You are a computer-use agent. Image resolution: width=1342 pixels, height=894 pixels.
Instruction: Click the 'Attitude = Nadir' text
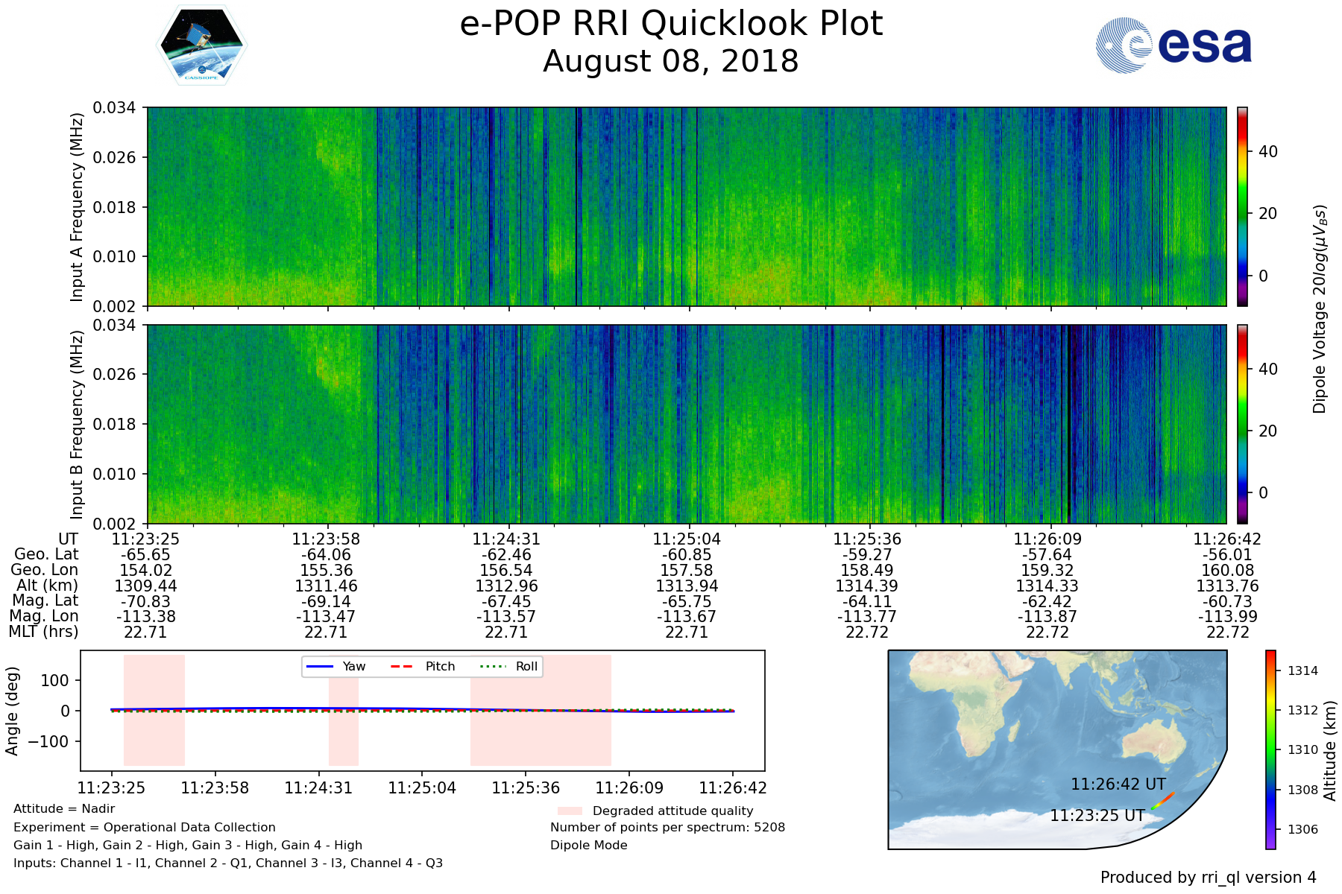tap(64, 809)
